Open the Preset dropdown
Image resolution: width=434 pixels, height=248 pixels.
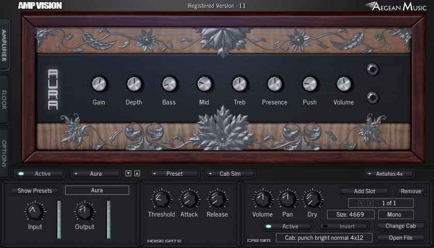pos(175,174)
